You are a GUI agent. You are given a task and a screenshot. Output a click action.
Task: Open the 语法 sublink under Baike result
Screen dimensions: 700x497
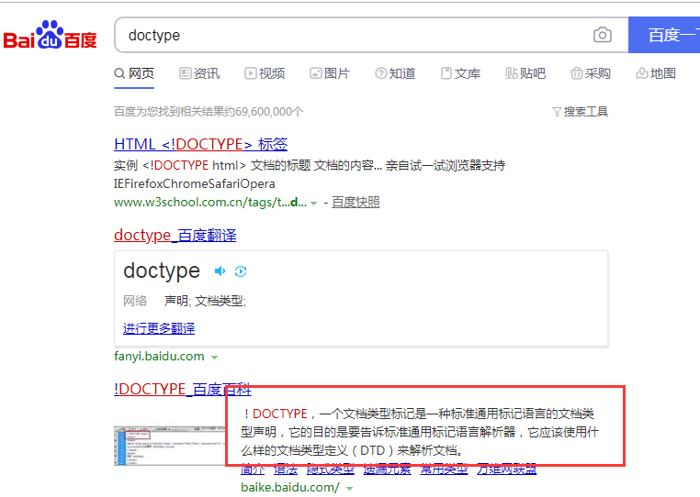click(x=286, y=469)
